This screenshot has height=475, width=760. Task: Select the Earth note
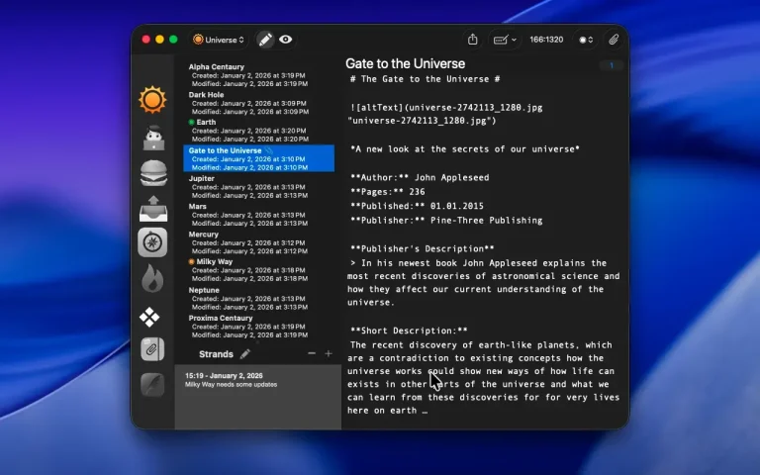[259, 131]
